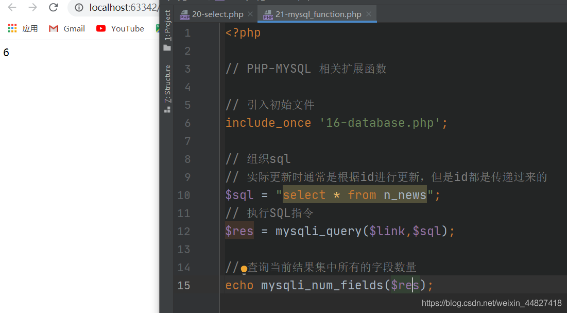Screen dimensions: 567x313
Task: Open the Gmail bookmark
Action: click(67, 29)
